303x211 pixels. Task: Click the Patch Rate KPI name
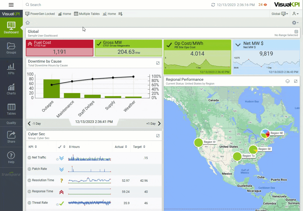[39, 169]
